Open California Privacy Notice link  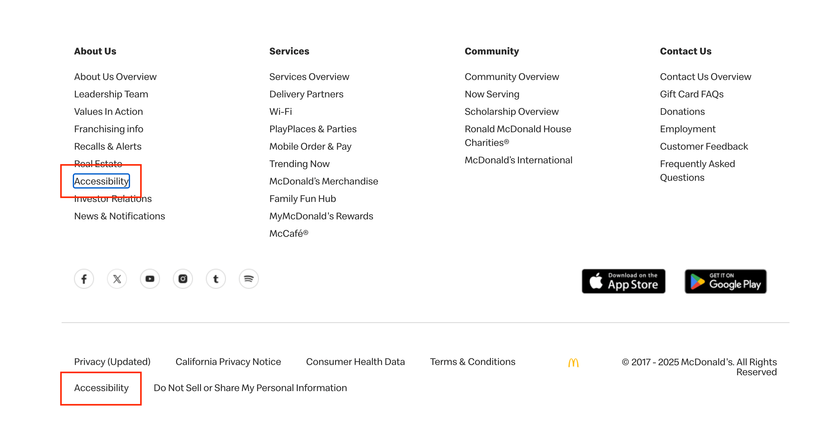click(x=228, y=362)
